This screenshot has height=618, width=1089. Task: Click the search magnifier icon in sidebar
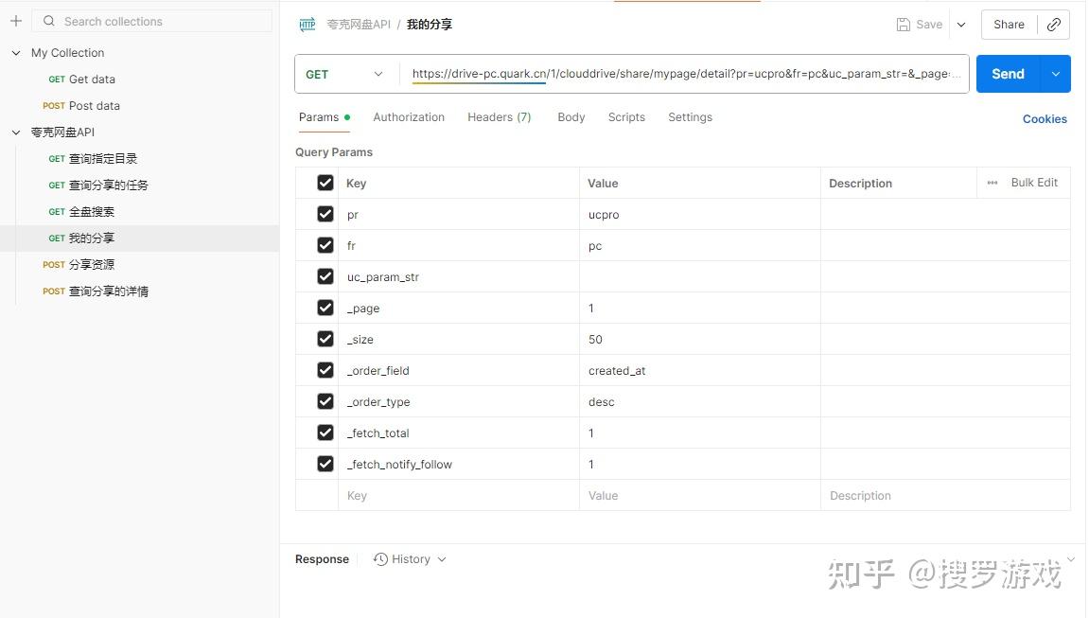(x=49, y=21)
